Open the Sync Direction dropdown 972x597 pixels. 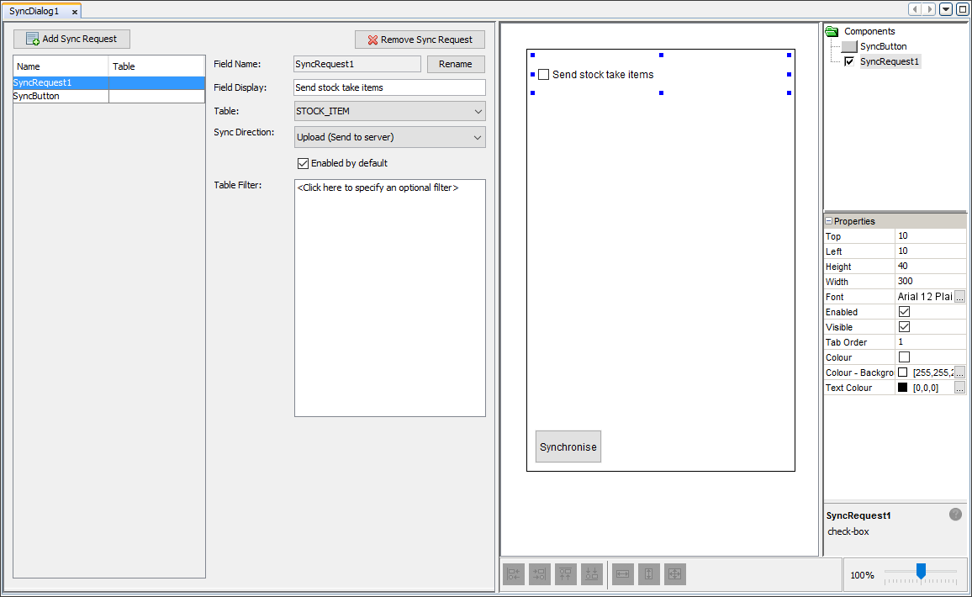click(390, 137)
